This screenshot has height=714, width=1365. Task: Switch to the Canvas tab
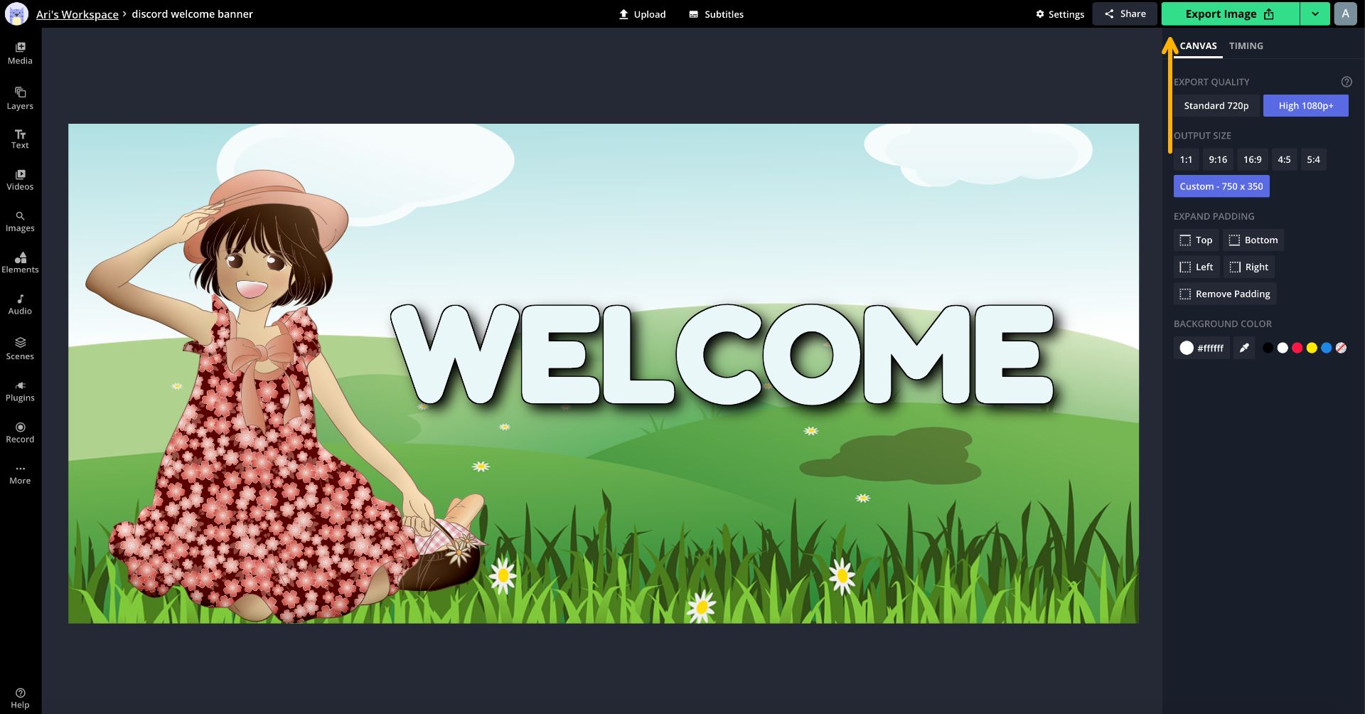click(1198, 46)
